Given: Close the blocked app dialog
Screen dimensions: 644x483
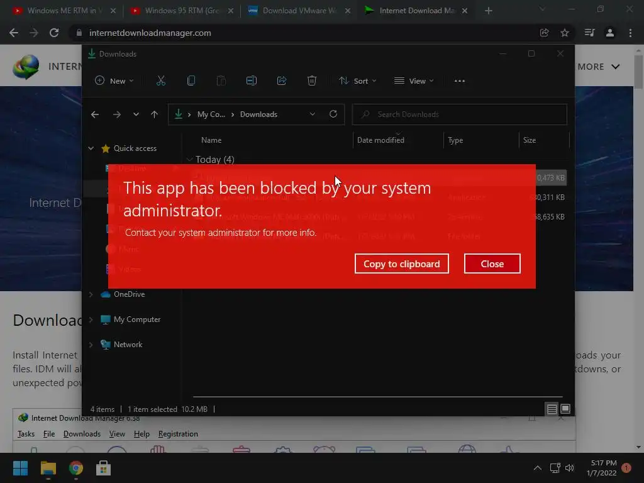Looking at the screenshot, I should coord(492,264).
